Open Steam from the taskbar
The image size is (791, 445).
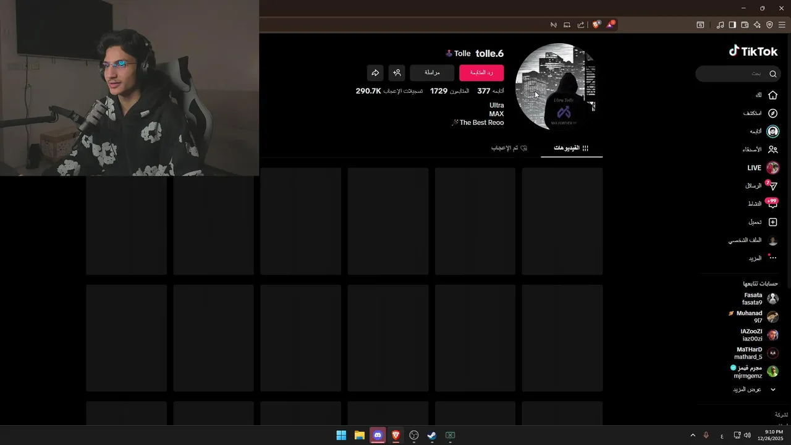[432, 435]
